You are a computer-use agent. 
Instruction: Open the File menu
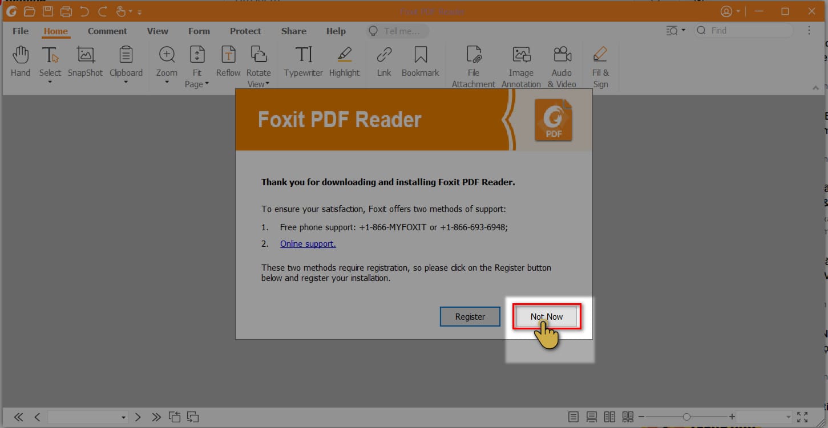point(21,31)
